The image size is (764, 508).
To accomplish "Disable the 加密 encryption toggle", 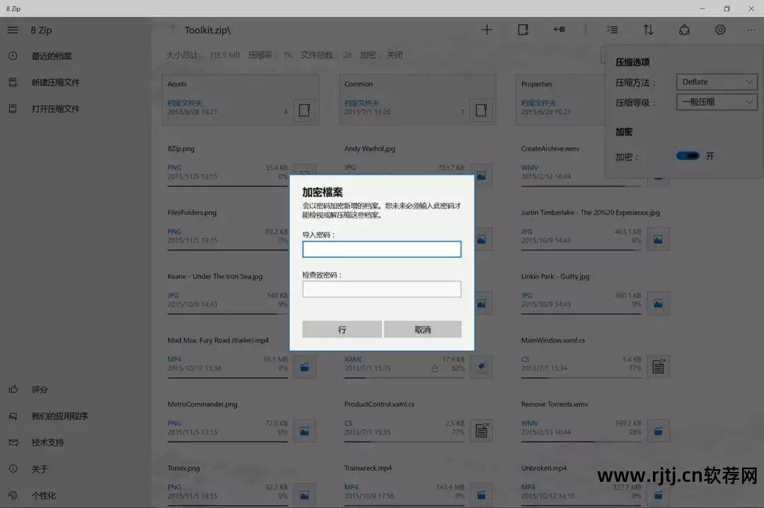I will pyautogui.click(x=688, y=155).
